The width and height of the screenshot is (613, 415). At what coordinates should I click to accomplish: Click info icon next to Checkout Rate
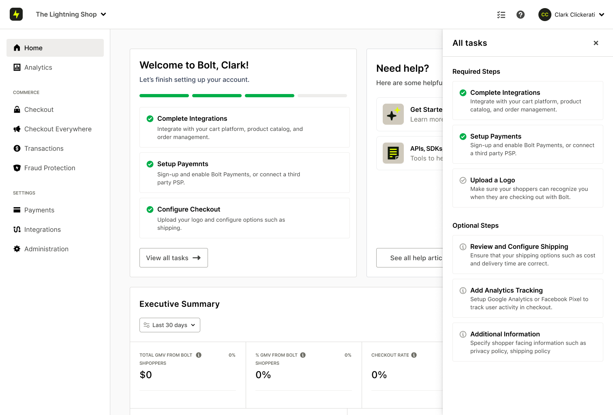[414, 355]
